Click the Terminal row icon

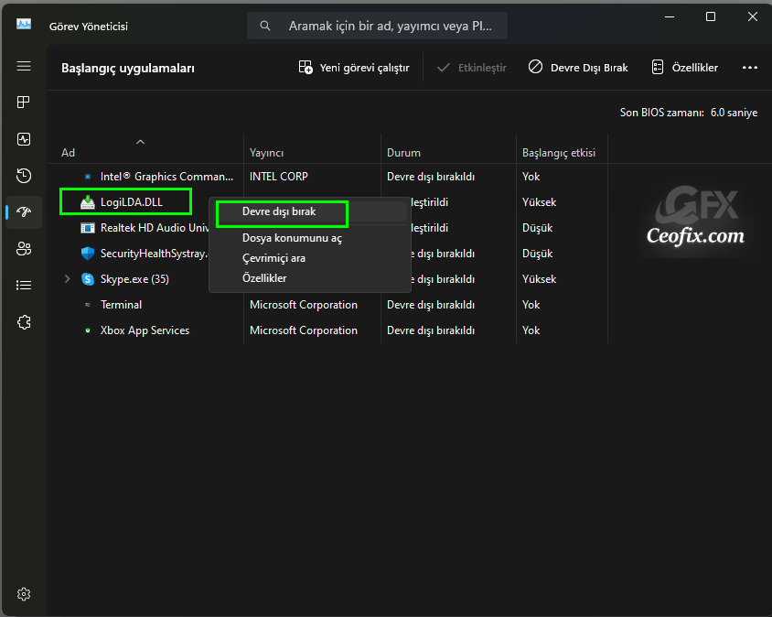click(88, 305)
